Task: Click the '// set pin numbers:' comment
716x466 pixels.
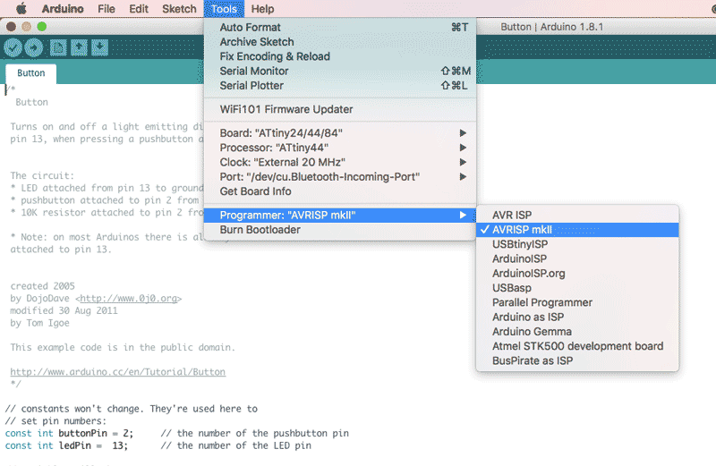Action: (55, 420)
